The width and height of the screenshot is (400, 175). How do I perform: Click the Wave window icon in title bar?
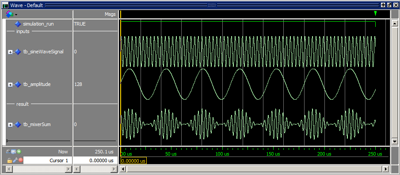pos(5,5)
